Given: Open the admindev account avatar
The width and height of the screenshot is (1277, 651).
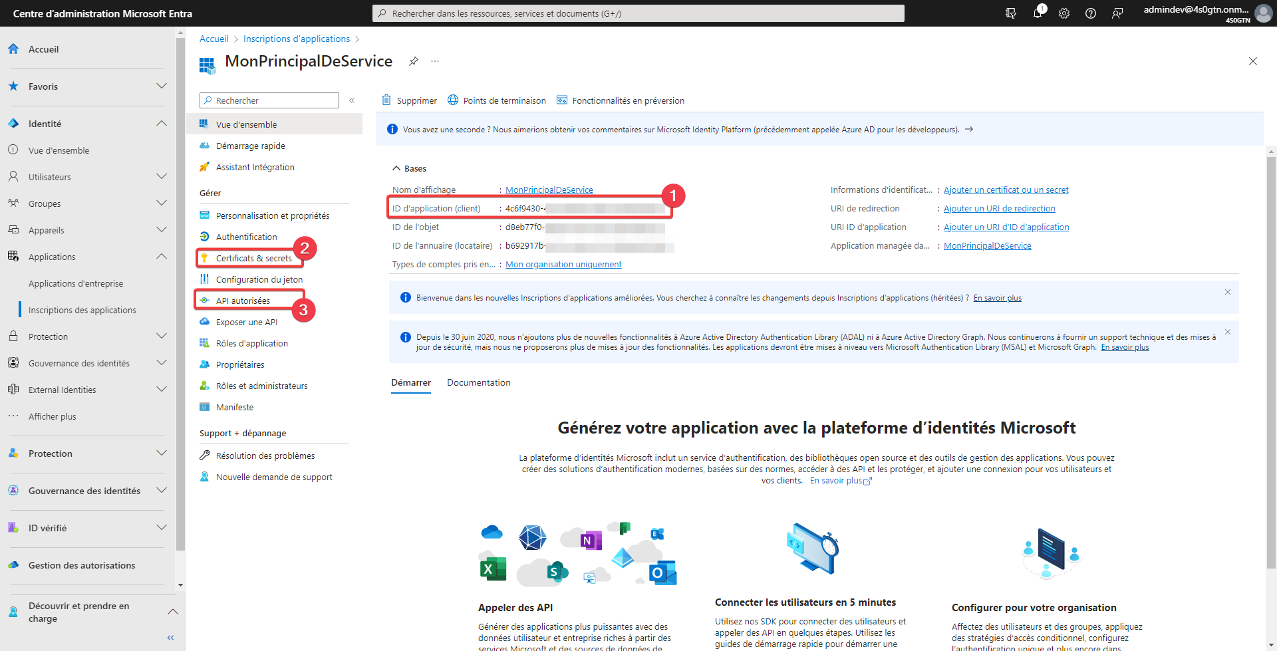Looking at the screenshot, I should (x=1263, y=13).
